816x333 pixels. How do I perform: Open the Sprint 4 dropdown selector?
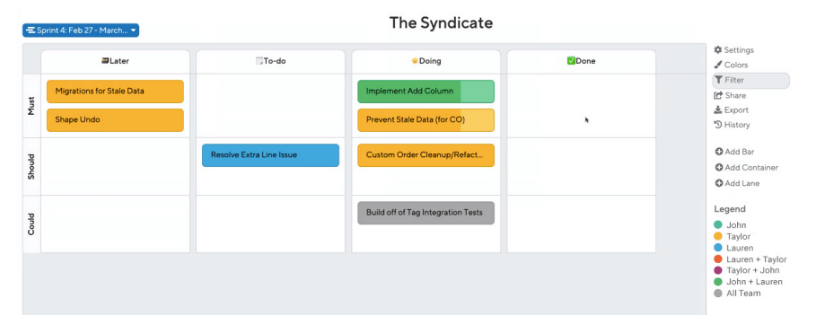point(81,31)
